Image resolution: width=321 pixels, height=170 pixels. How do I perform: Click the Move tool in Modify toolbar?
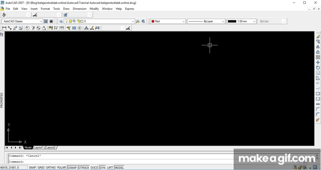click(318, 62)
